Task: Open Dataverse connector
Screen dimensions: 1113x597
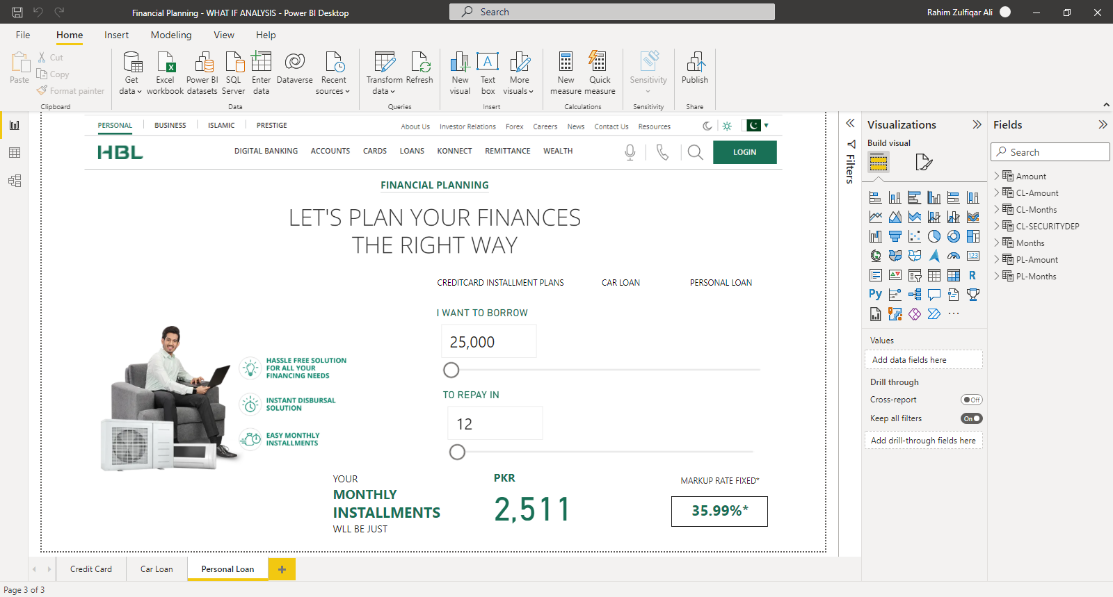Action: 295,67
